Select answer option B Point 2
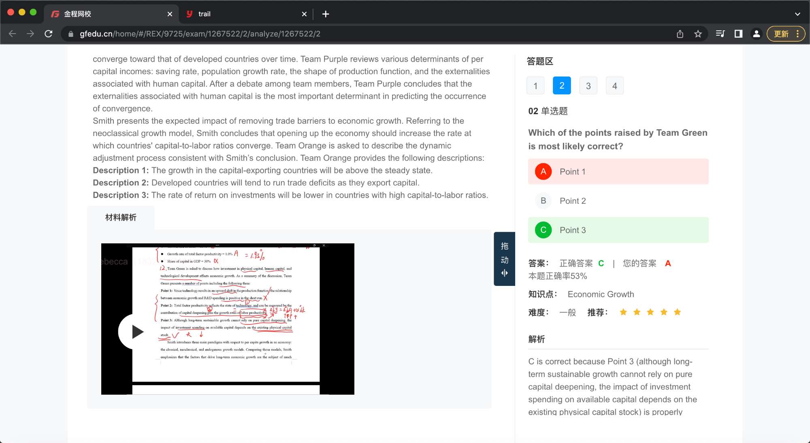 618,201
